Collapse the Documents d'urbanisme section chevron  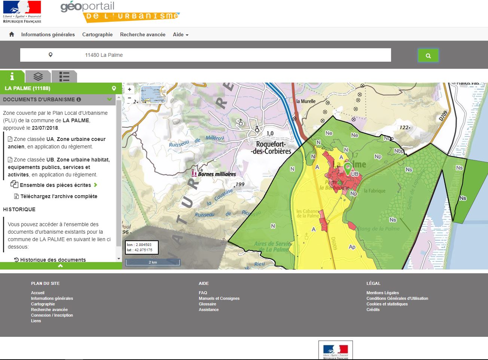[x=109, y=99]
